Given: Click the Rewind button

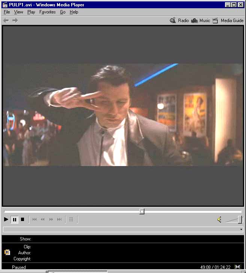Looking at the screenshot, I should pyautogui.click(x=43, y=220).
